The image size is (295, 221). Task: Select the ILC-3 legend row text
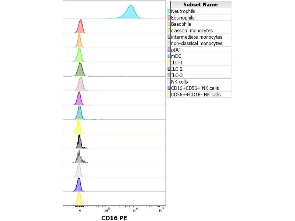pyautogui.click(x=177, y=75)
